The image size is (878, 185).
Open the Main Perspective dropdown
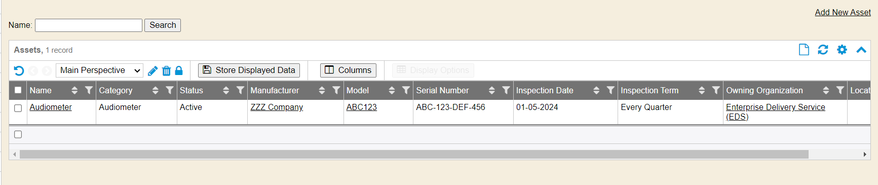coord(99,70)
